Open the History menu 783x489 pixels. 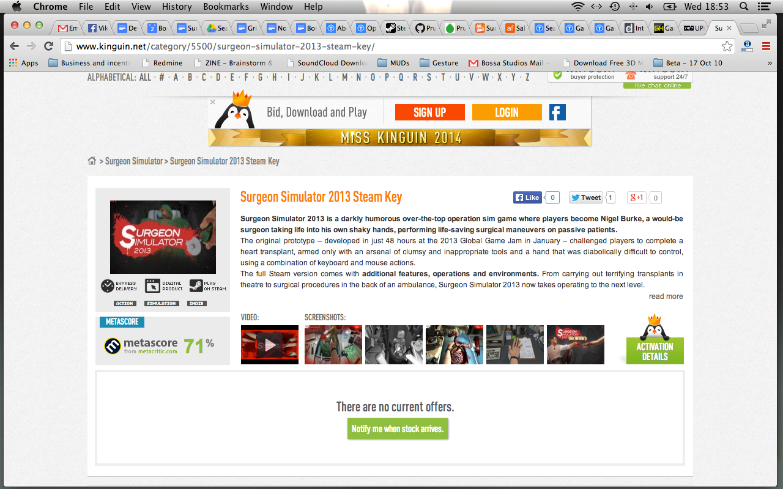coord(177,7)
